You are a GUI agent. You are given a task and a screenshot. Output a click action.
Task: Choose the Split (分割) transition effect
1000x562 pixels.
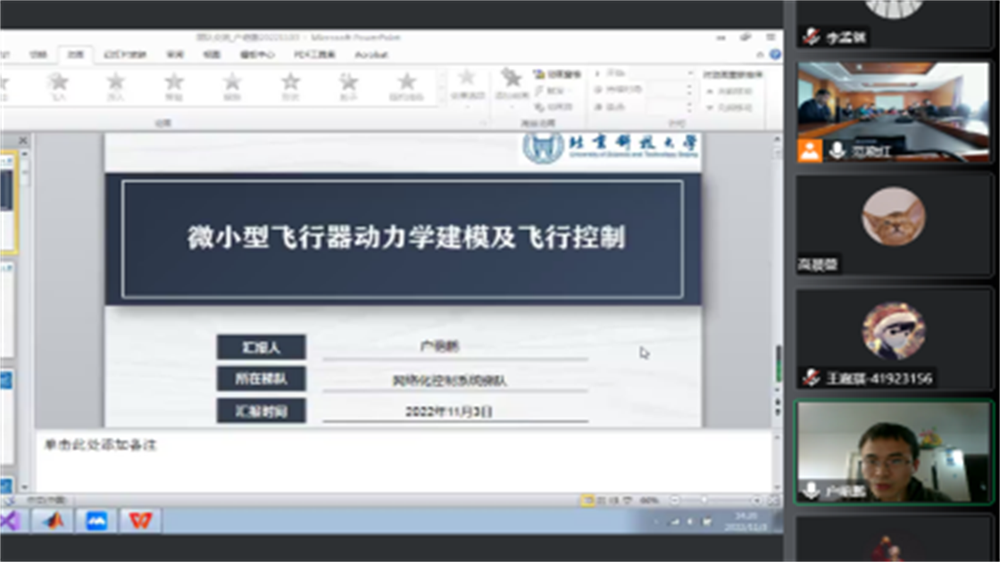click(x=232, y=87)
